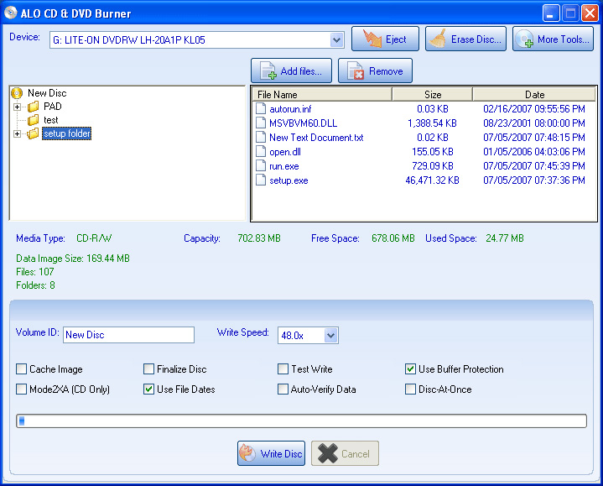Open More Tools options
Screen dimensions: 603x486
[x=553, y=39]
